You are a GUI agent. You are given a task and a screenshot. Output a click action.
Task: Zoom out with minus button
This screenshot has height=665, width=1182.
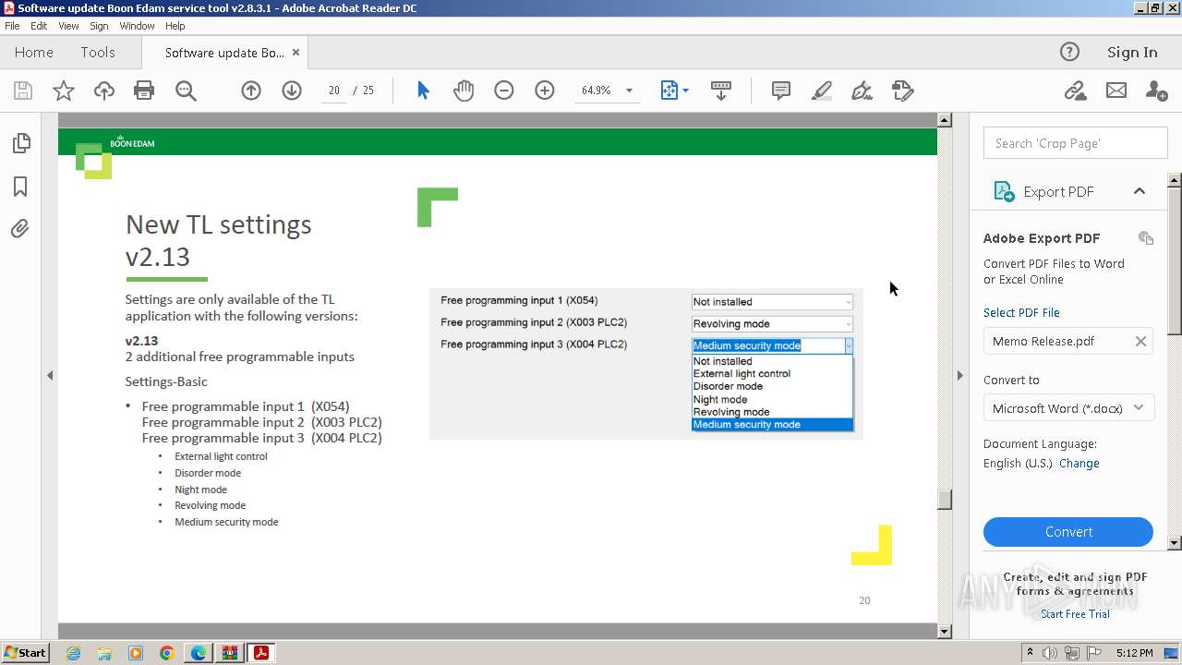point(504,91)
